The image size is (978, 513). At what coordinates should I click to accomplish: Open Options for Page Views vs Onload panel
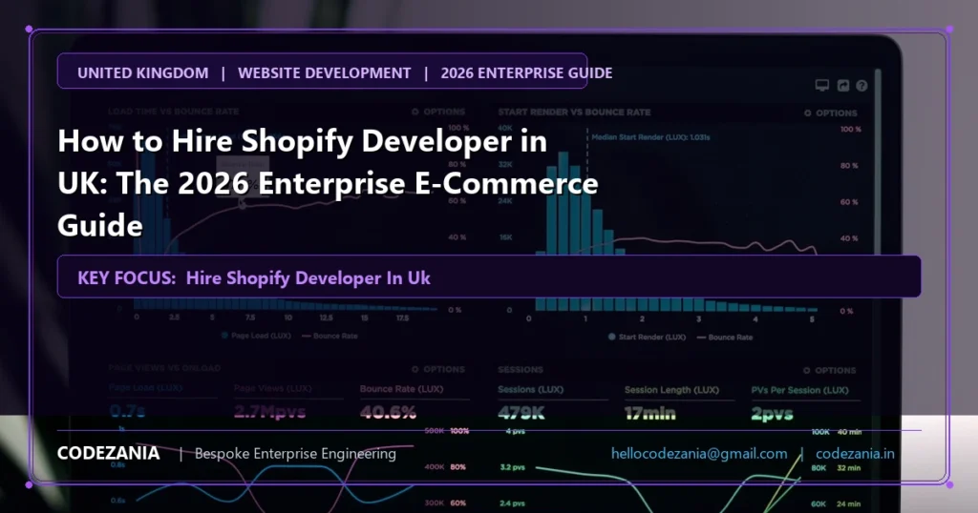pos(437,369)
